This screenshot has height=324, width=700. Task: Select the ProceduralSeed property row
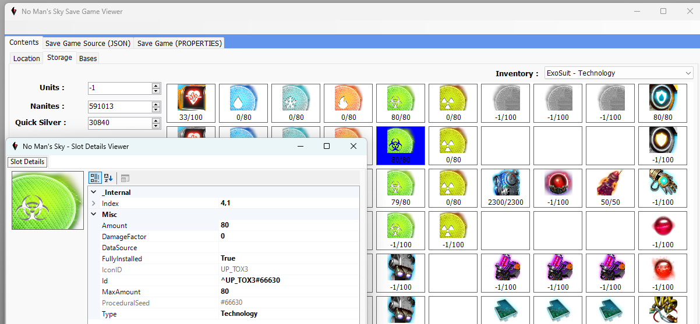pos(224,303)
